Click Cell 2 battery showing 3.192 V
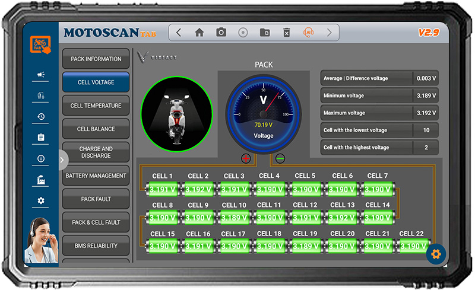Viewport: 475px width, 290px height. tap(198, 190)
